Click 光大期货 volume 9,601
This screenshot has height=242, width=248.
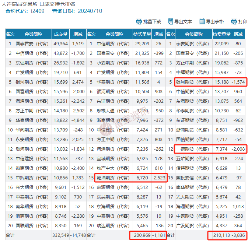[60, 187]
